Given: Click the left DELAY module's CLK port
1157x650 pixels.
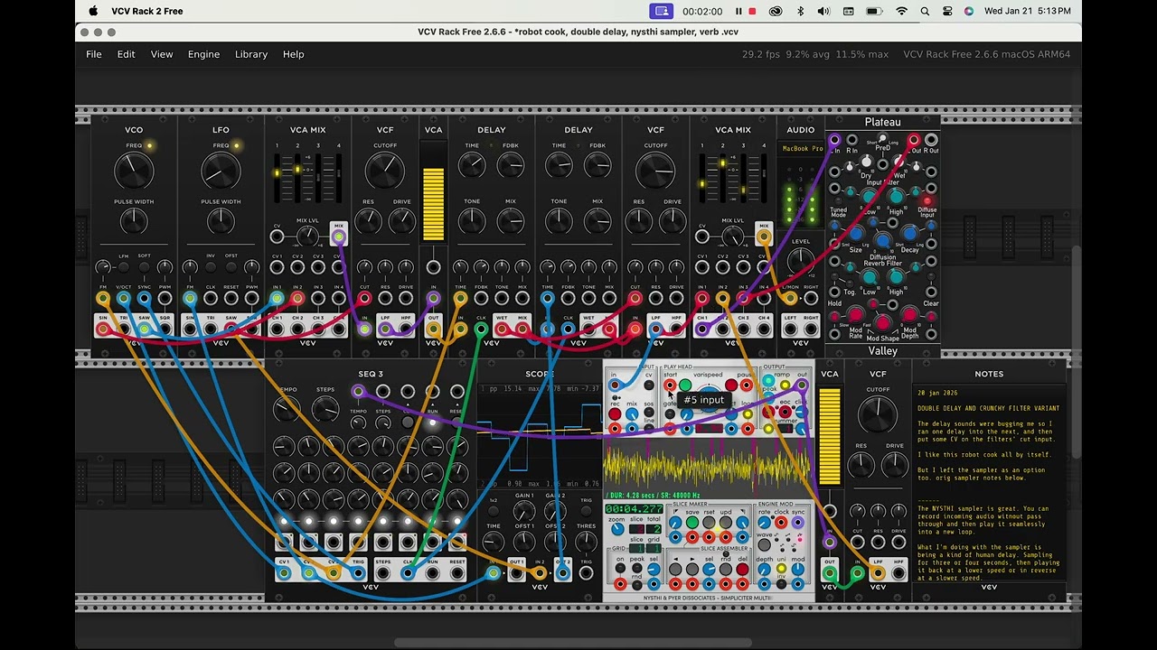Looking at the screenshot, I should coord(481,329).
